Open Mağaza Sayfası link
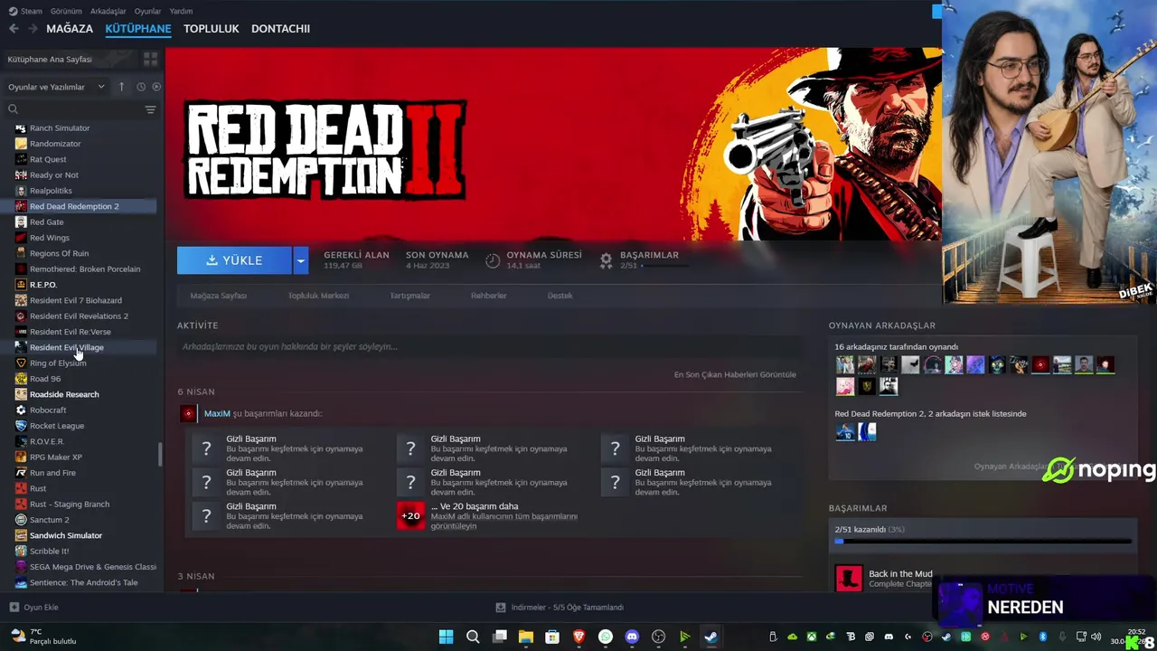1157x651 pixels. pos(218,296)
